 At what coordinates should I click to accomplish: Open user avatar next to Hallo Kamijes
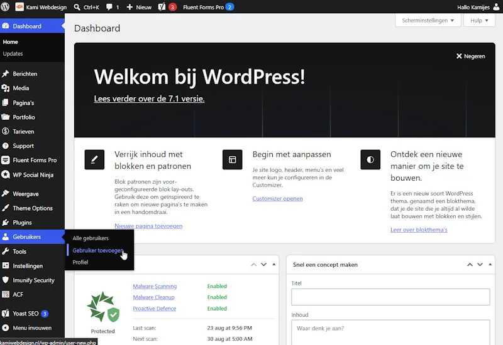pos(496,7)
